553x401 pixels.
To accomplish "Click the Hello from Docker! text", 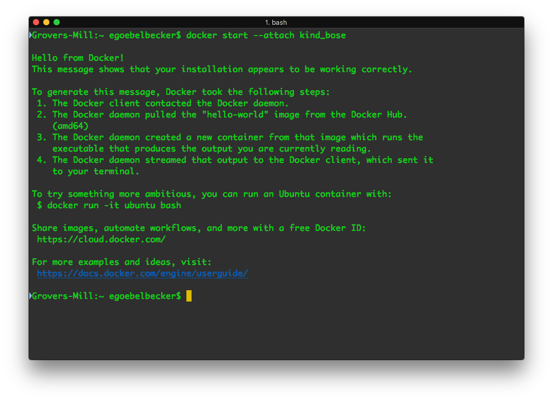I will [x=77, y=58].
